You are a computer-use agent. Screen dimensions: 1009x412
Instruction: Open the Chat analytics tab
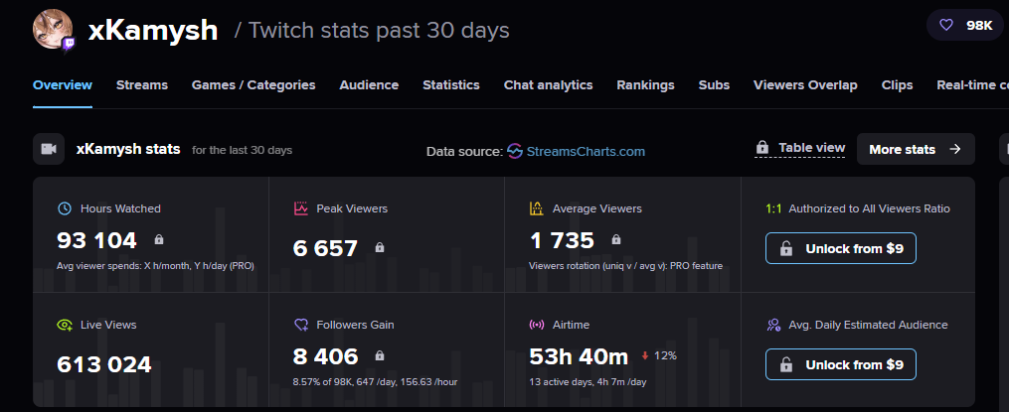click(548, 85)
